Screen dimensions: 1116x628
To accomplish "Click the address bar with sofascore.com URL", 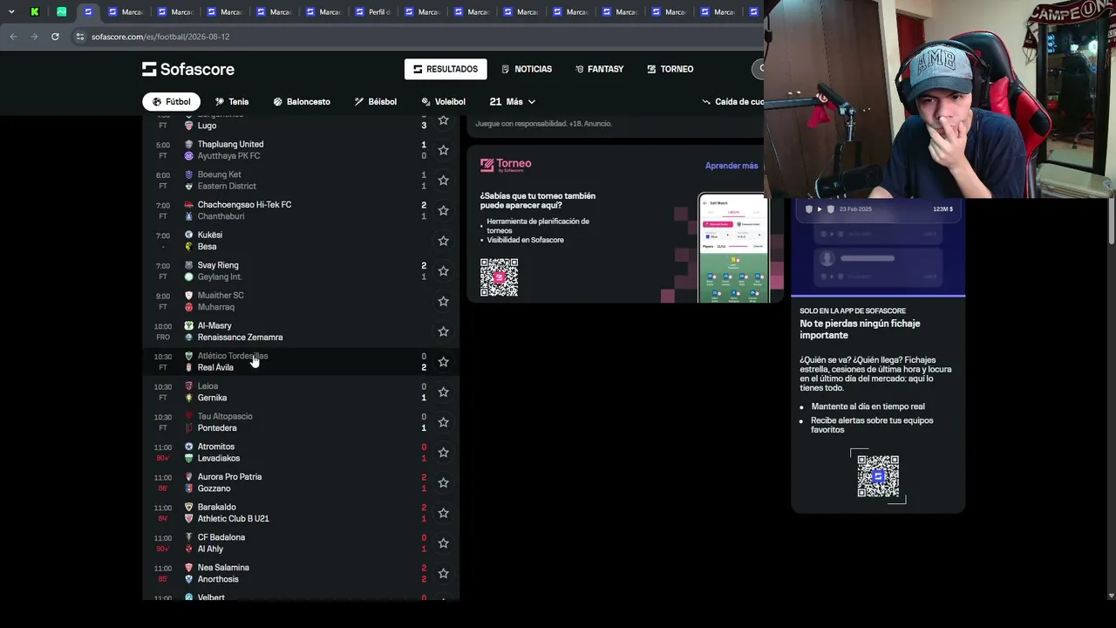I will pos(418,37).
